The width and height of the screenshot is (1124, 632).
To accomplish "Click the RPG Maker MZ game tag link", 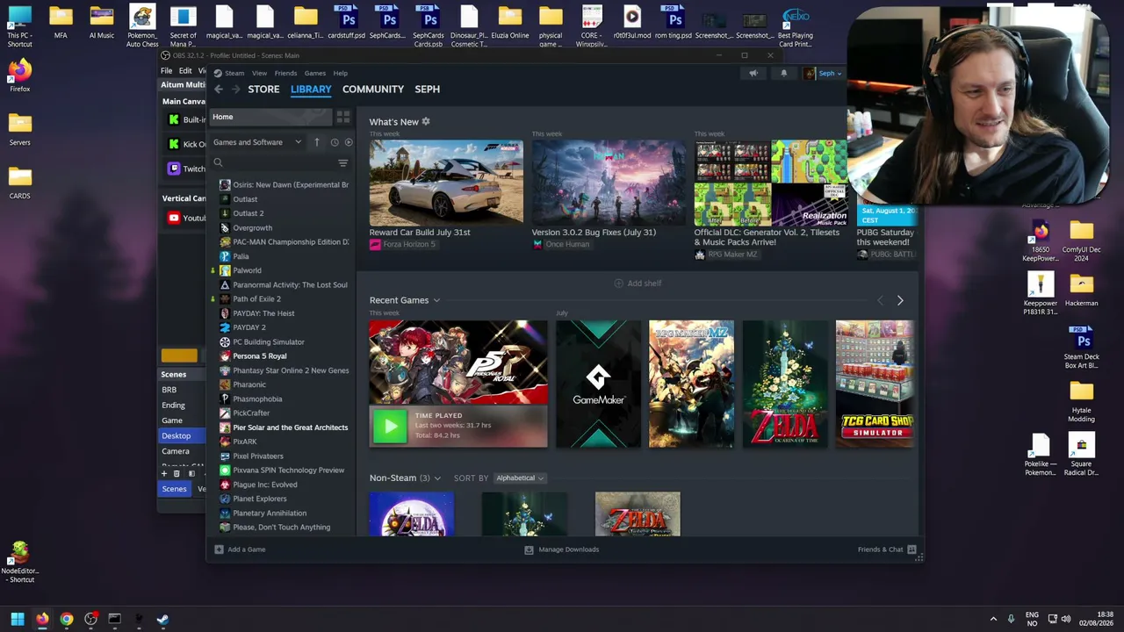I will (726, 255).
